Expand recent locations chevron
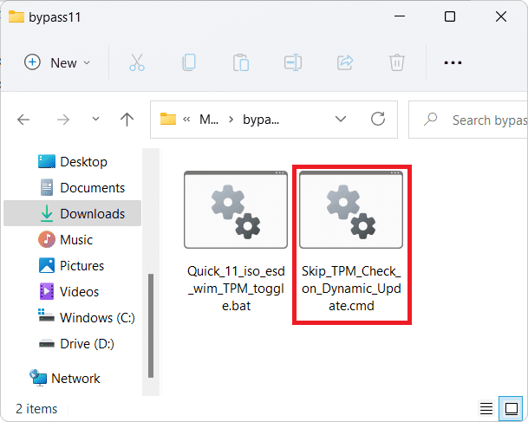528x422 pixels. tap(96, 119)
